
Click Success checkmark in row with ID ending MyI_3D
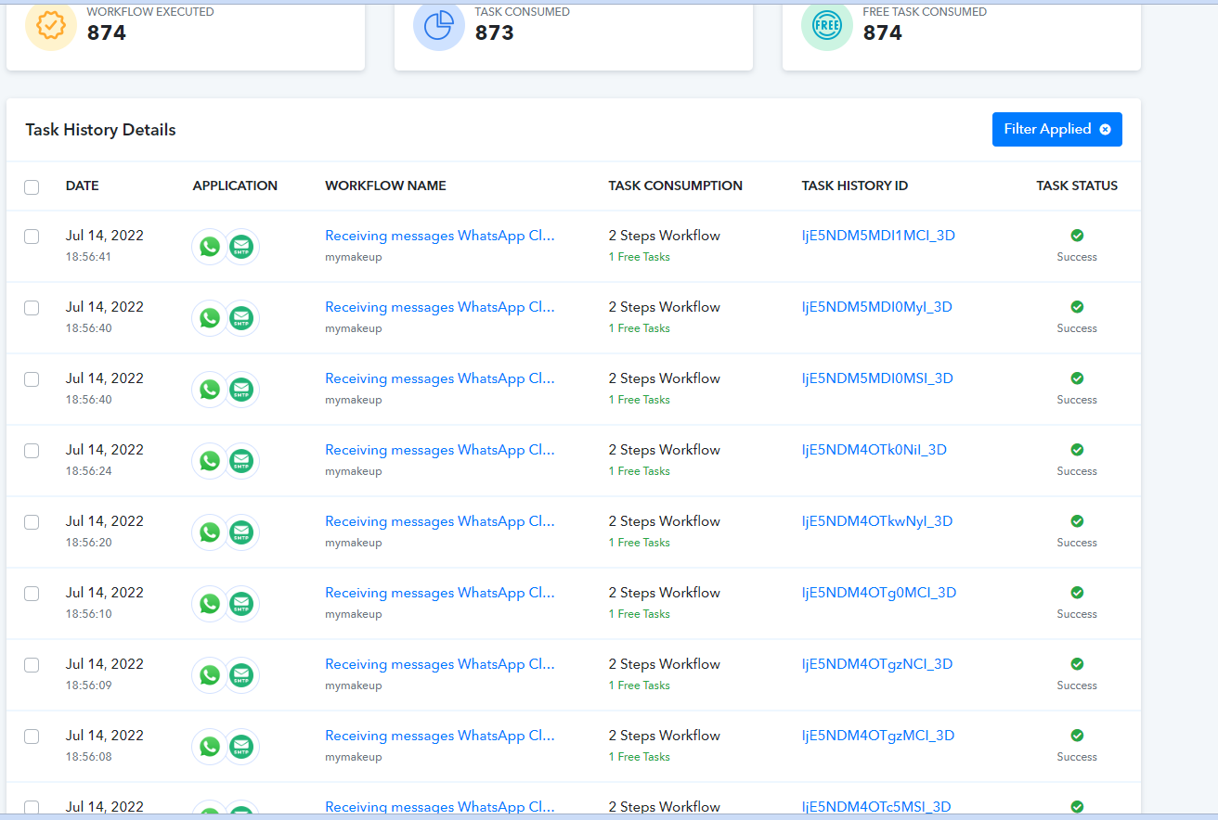[x=1077, y=307]
